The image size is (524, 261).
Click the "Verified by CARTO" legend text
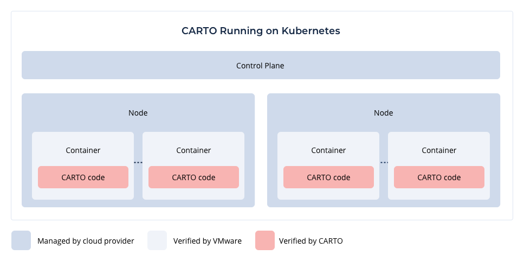click(310, 241)
